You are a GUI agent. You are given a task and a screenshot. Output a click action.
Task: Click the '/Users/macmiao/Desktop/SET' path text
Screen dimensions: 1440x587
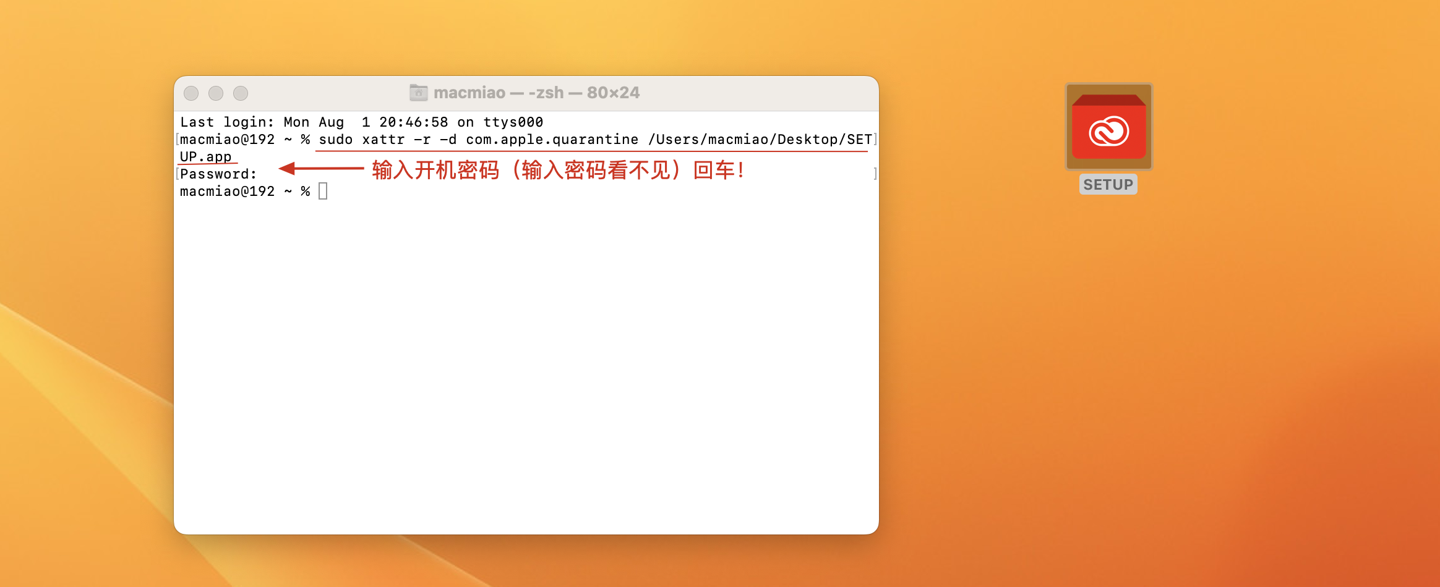760,140
